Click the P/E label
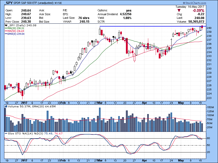 coord(65,11)
